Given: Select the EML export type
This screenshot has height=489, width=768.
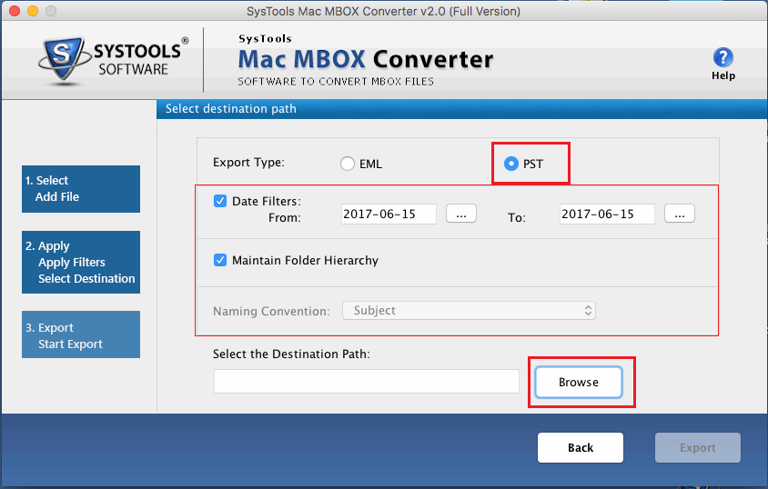Looking at the screenshot, I should [347, 165].
